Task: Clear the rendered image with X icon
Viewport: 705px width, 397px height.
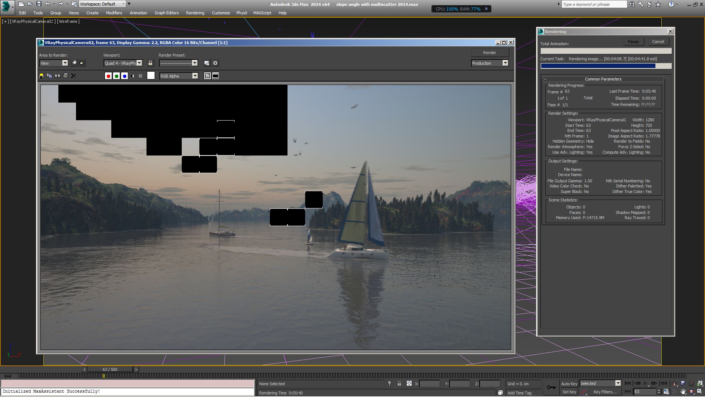Action: 73,76
